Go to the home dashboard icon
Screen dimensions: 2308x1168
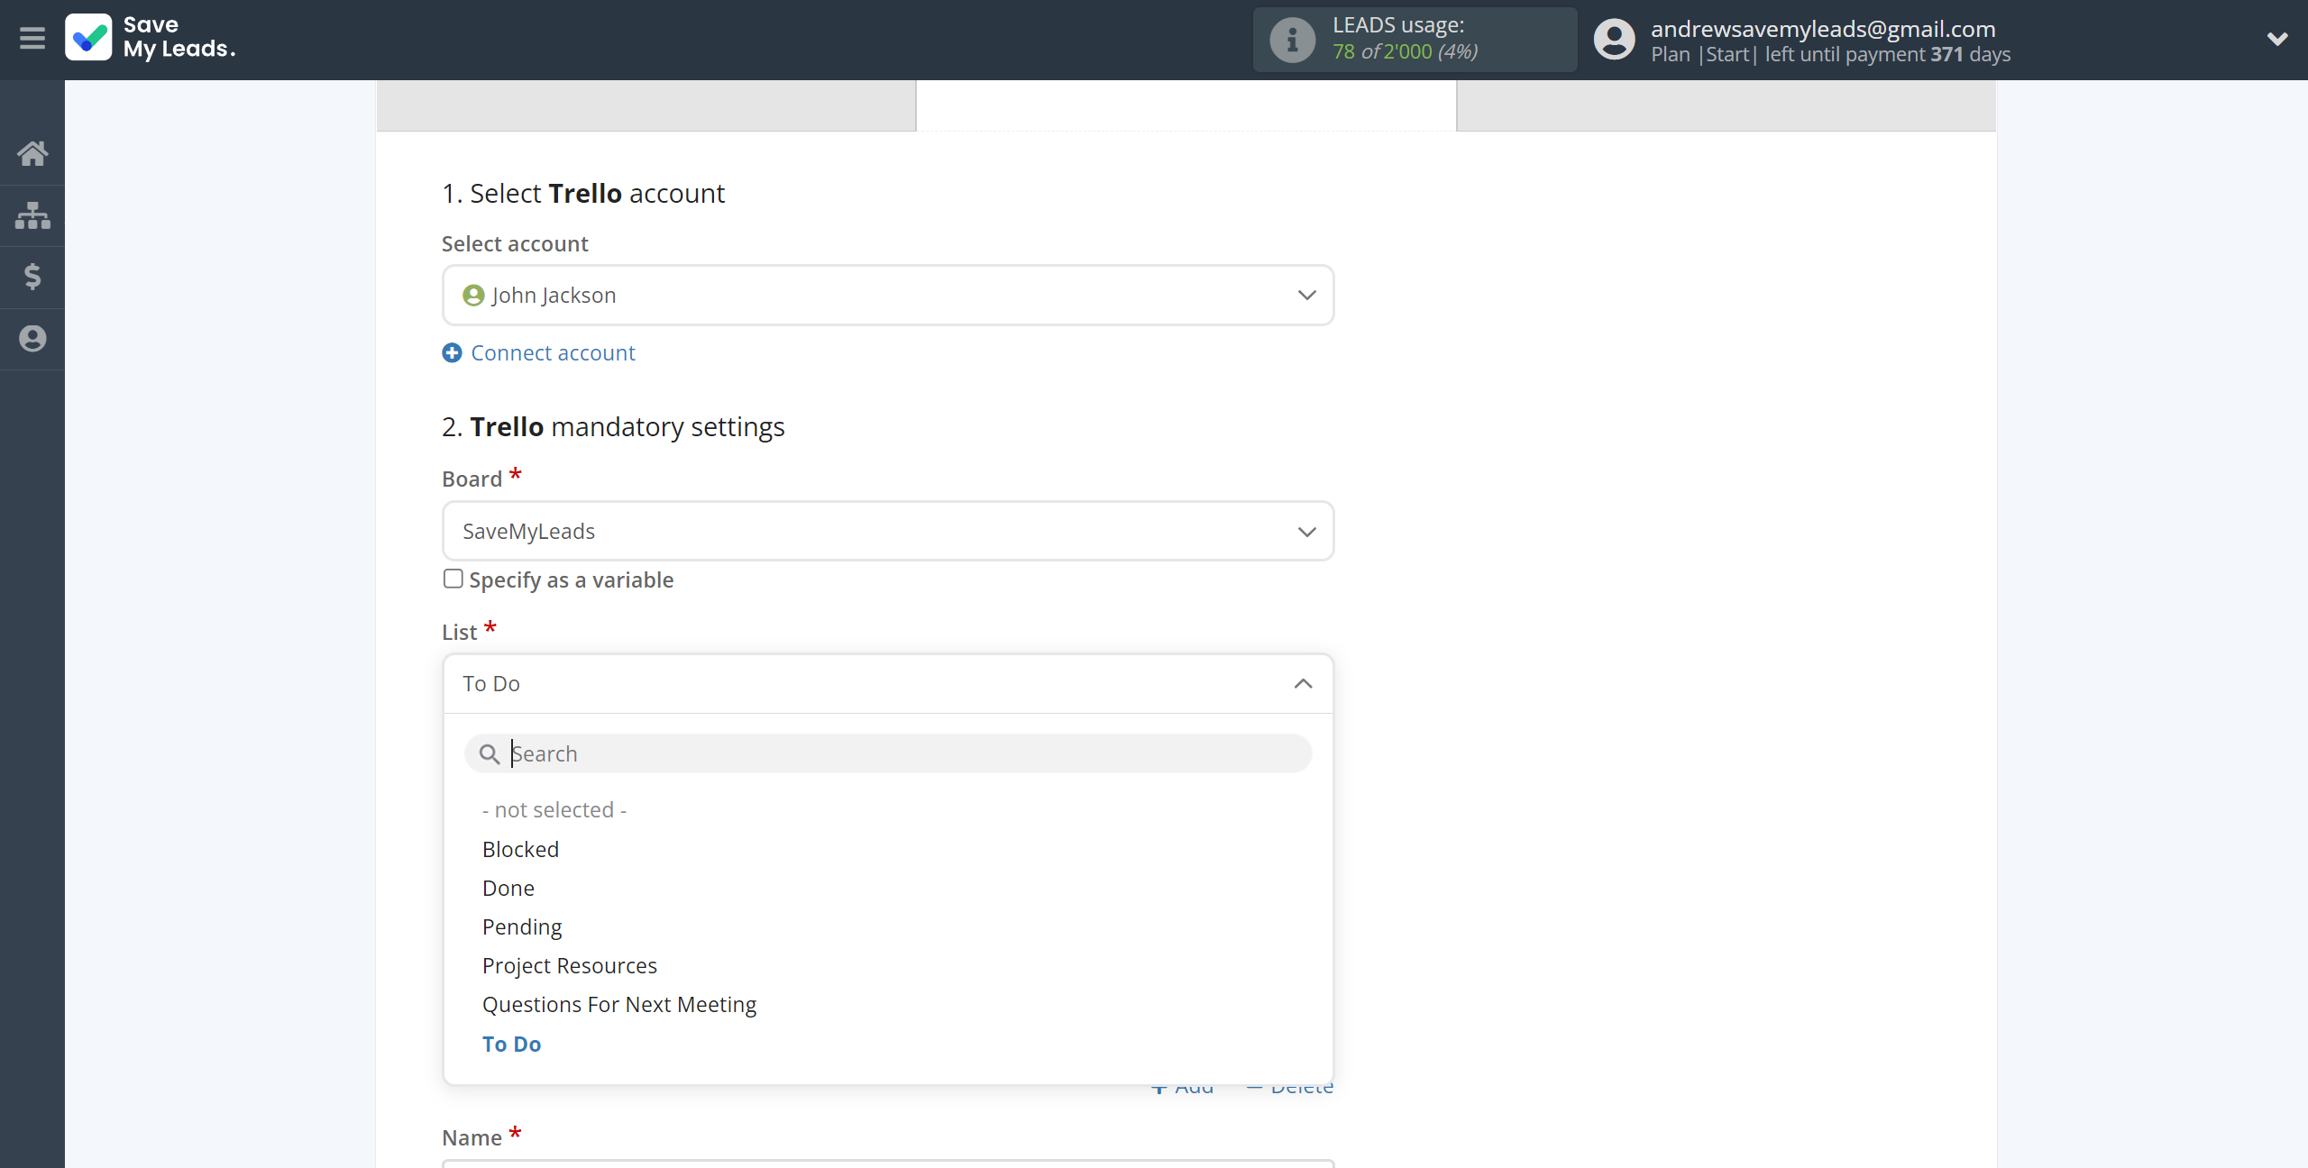point(32,153)
